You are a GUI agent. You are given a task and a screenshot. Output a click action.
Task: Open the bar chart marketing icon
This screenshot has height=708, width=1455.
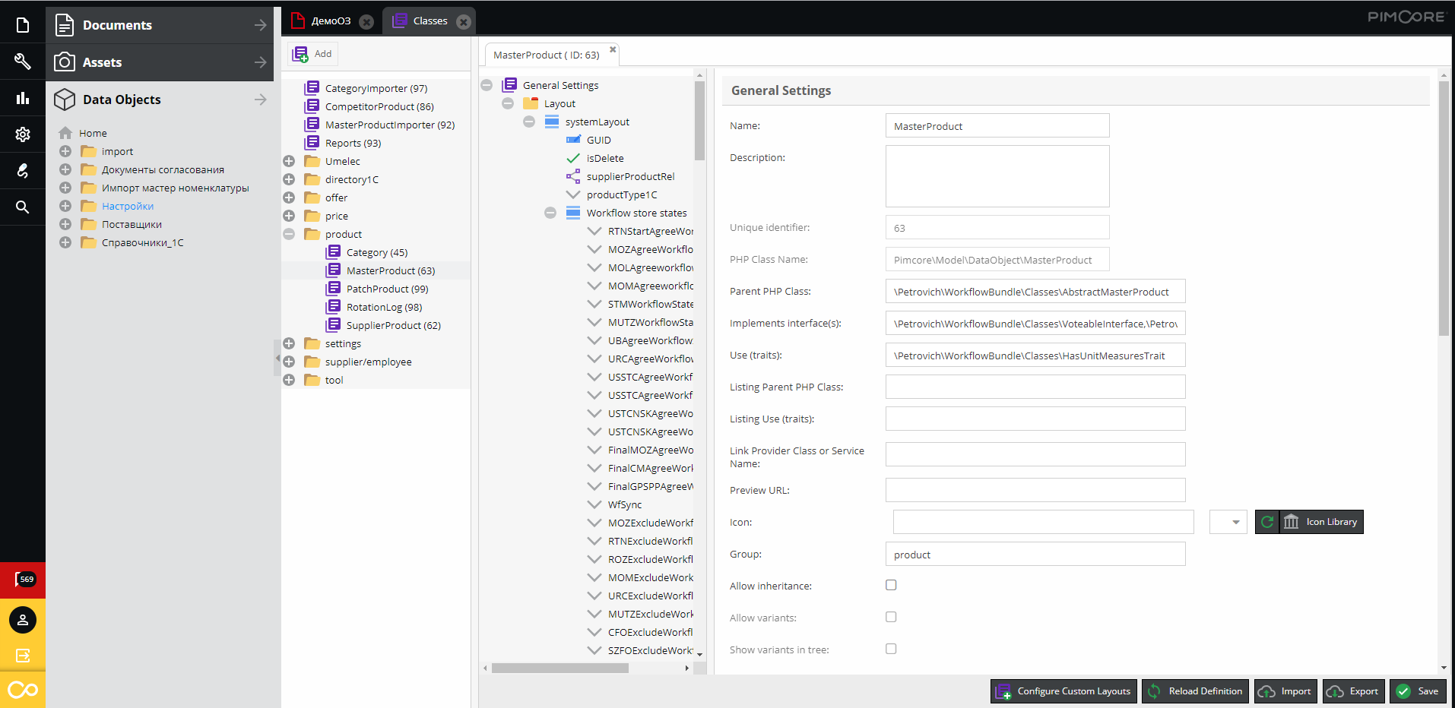(x=23, y=98)
